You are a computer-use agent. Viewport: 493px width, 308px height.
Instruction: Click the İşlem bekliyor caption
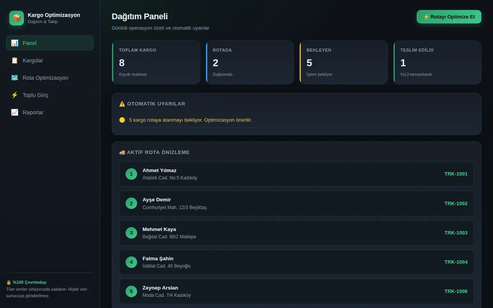320,74
